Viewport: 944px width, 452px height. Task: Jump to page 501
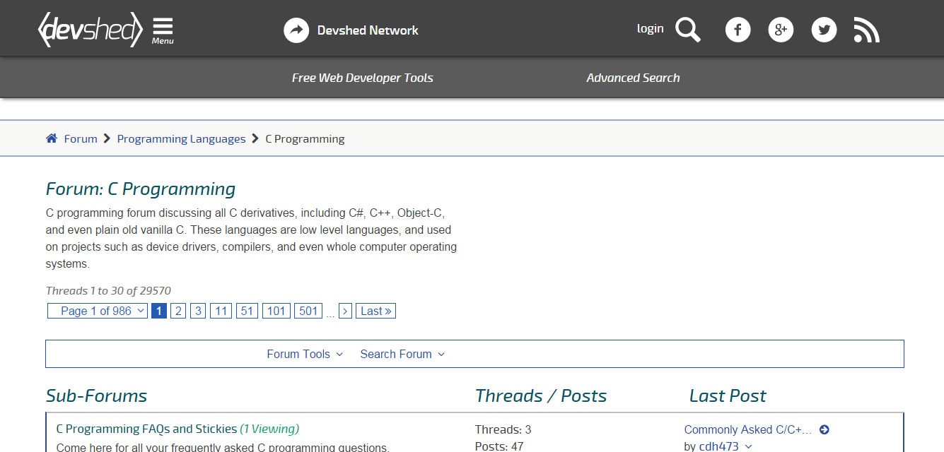coord(308,311)
